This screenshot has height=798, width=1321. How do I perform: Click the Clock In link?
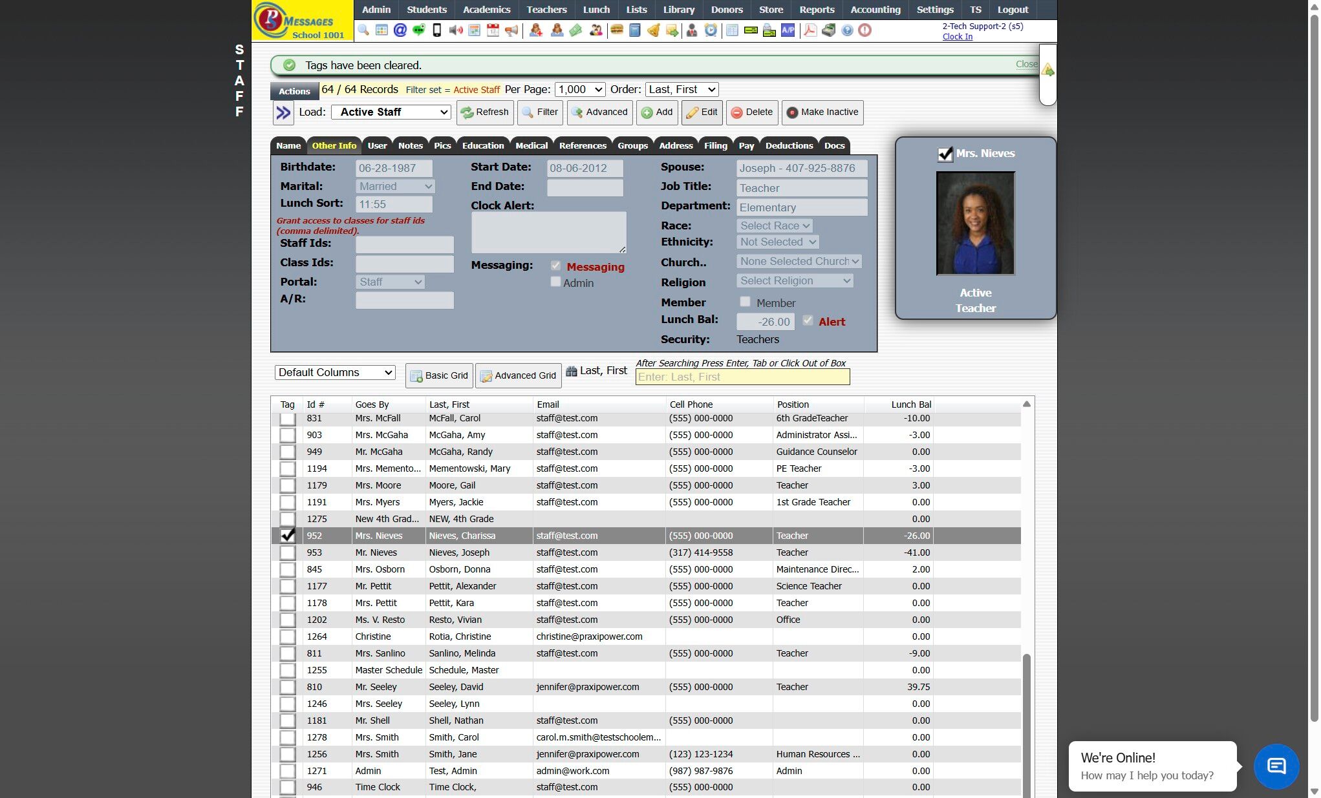957,37
